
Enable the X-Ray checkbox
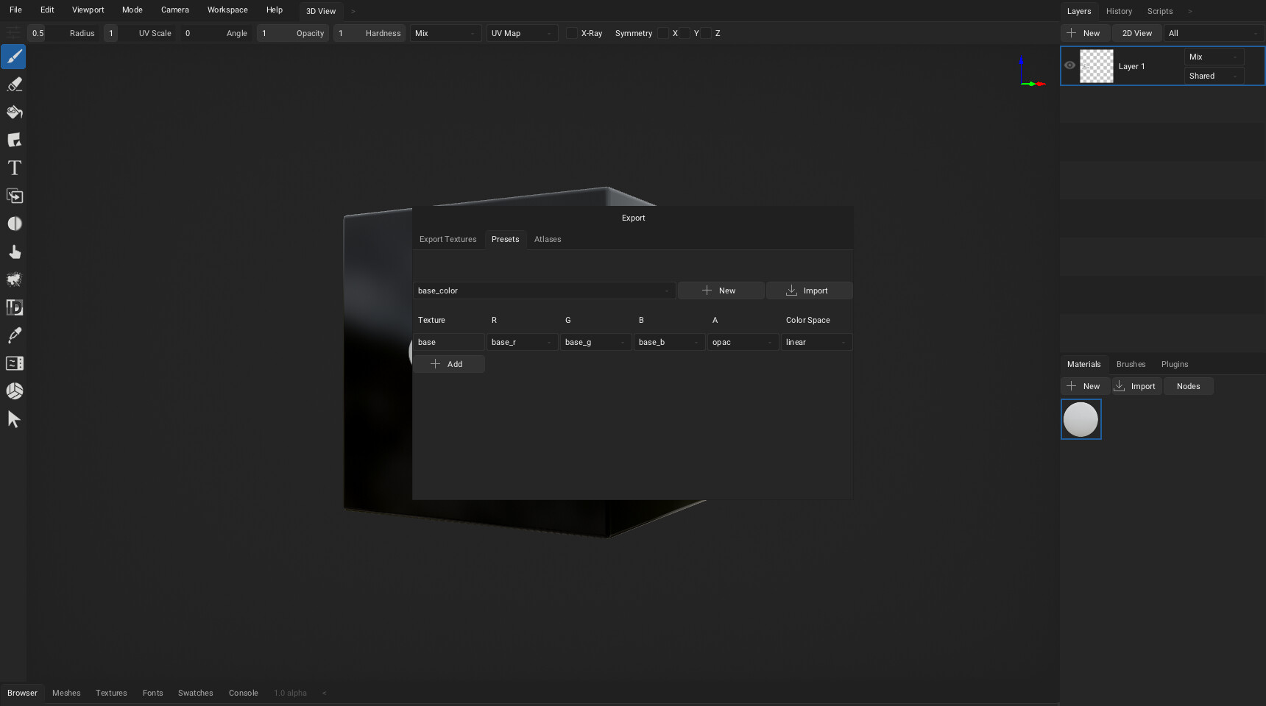point(572,33)
